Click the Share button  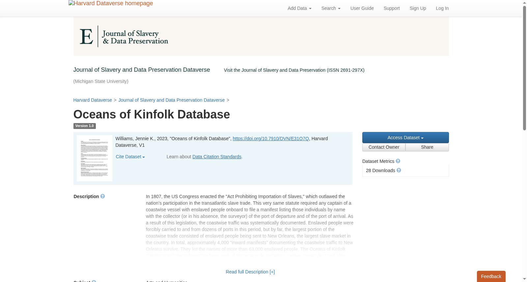point(427,147)
